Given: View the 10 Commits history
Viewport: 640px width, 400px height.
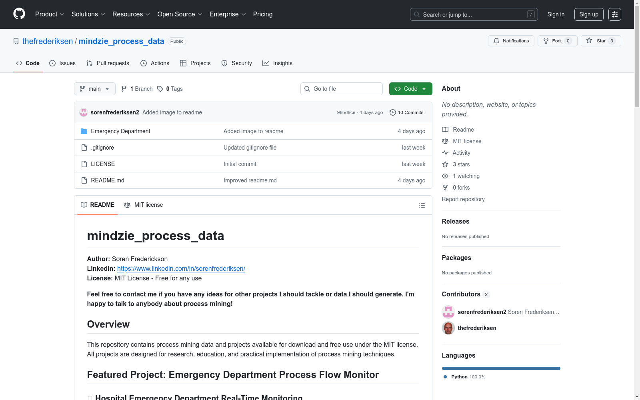Looking at the screenshot, I should [406, 112].
